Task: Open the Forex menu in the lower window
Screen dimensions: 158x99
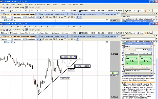Action: (13, 27)
